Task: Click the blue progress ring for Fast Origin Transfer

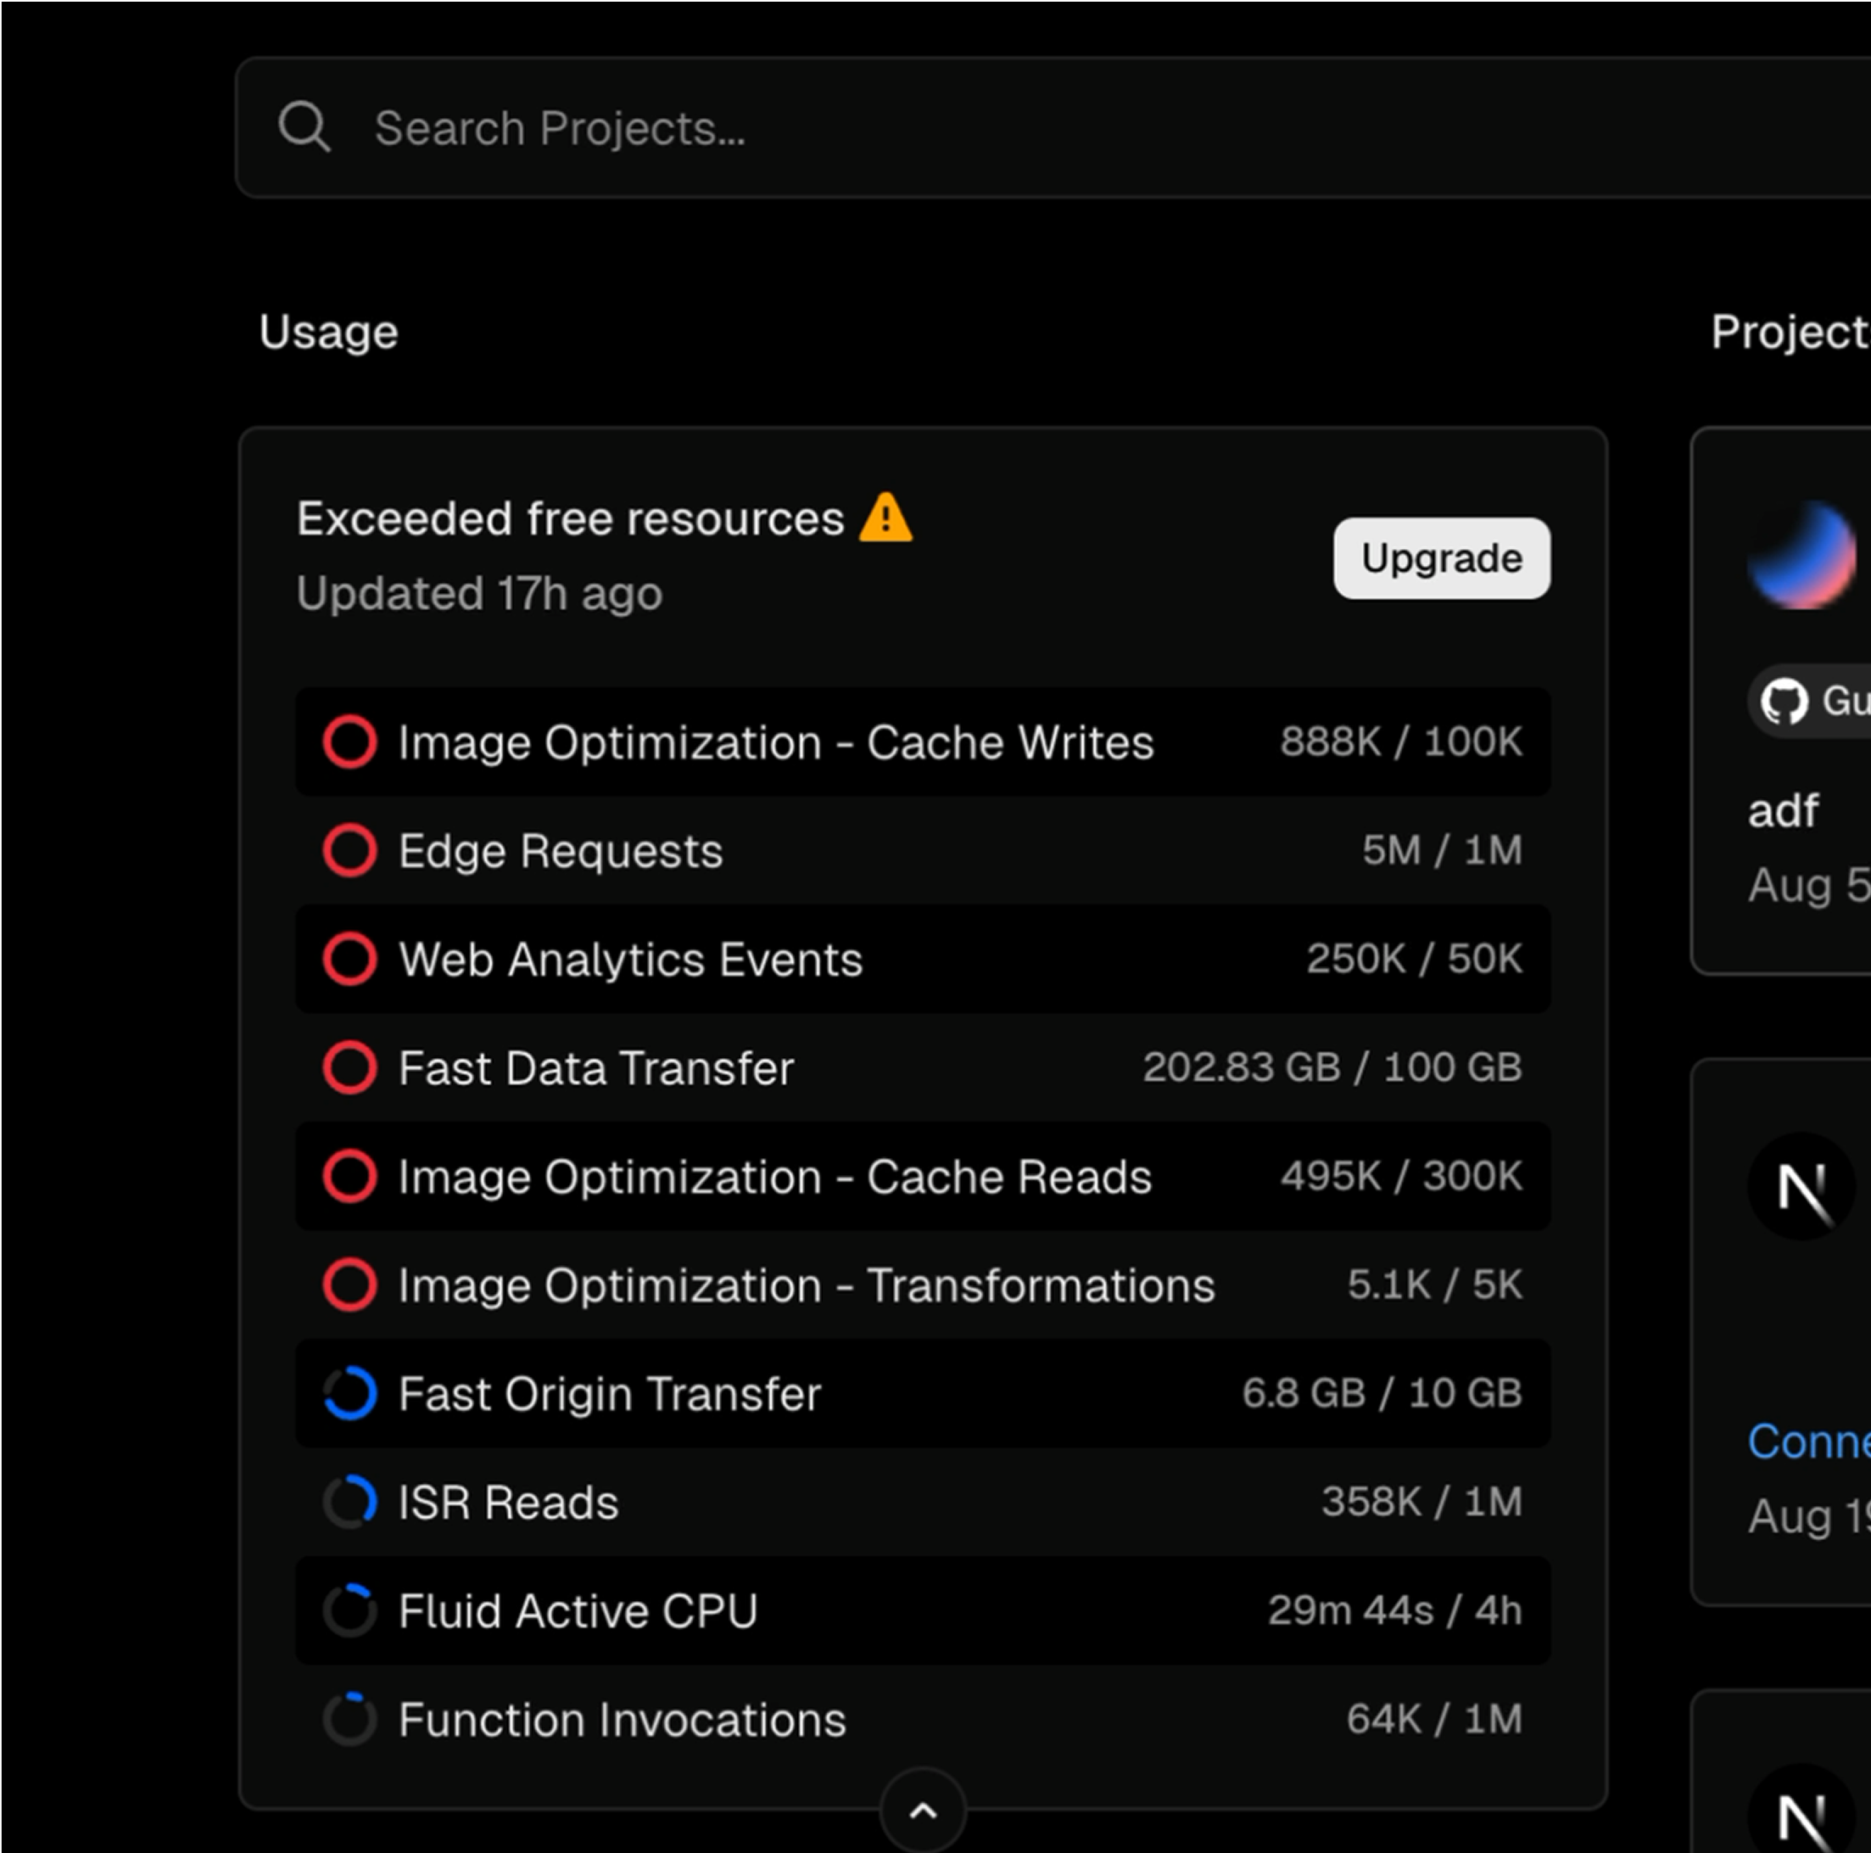Action: 349,1394
